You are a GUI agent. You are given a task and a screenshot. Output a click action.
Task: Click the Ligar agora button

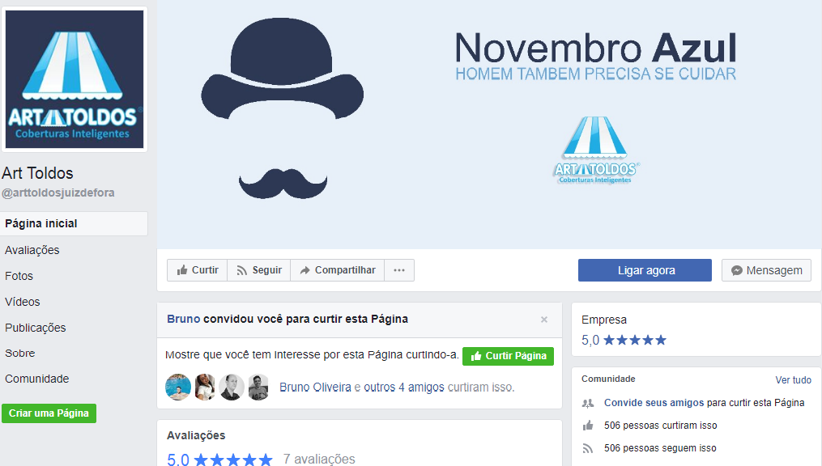[645, 270]
